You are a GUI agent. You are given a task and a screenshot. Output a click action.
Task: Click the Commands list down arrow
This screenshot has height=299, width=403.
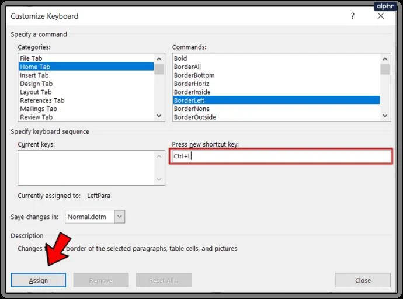[385, 116]
